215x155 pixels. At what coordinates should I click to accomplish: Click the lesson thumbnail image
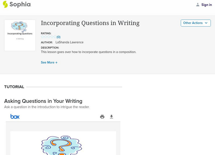pyautogui.click(x=20, y=35)
